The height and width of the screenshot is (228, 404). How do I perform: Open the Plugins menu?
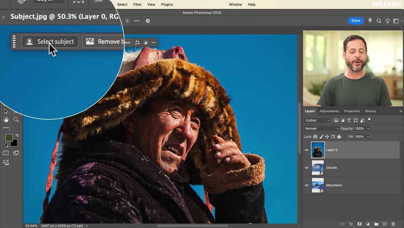click(x=167, y=4)
